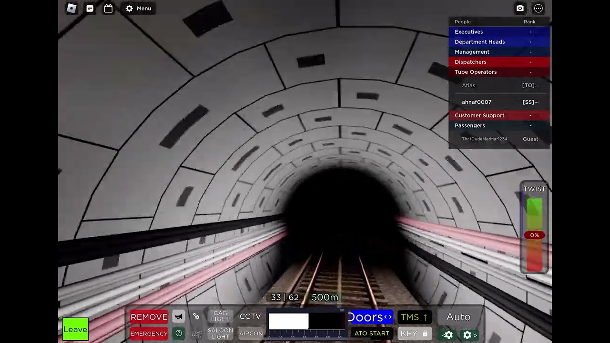Click the ISOLATE PANEL button

tap(196, 333)
